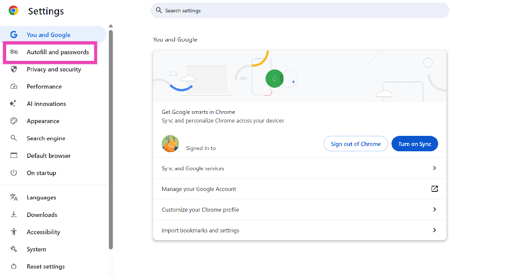Click the profile avatar picture
Viewport: 529px width, 277px height.
(x=170, y=144)
